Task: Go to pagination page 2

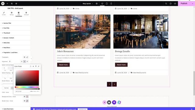Action: coord(115,84)
